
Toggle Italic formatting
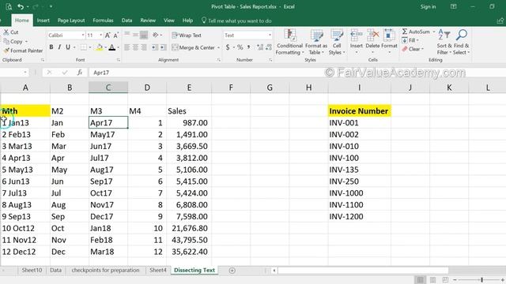click(x=59, y=47)
